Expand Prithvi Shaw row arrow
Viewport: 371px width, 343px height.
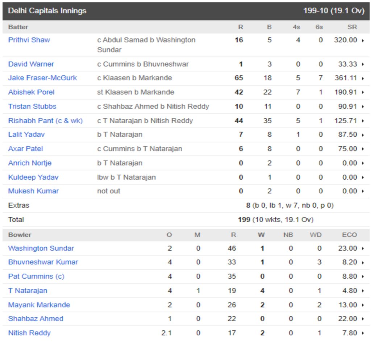point(363,40)
